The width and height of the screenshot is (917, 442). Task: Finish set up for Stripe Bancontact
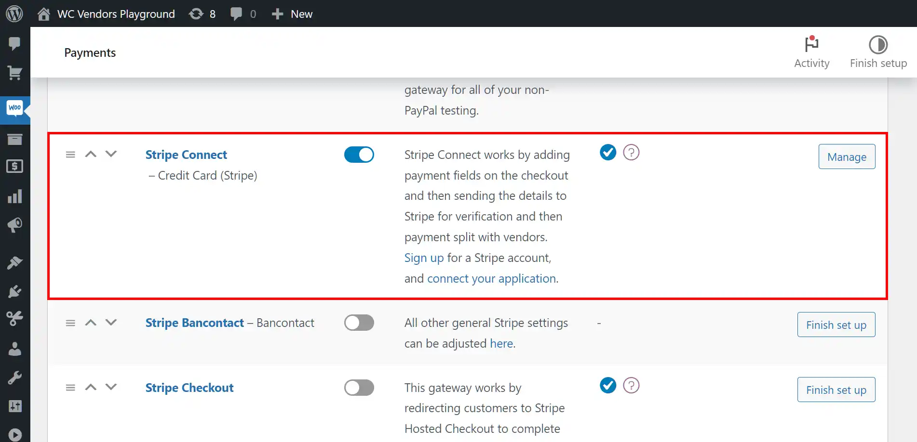pyautogui.click(x=836, y=325)
